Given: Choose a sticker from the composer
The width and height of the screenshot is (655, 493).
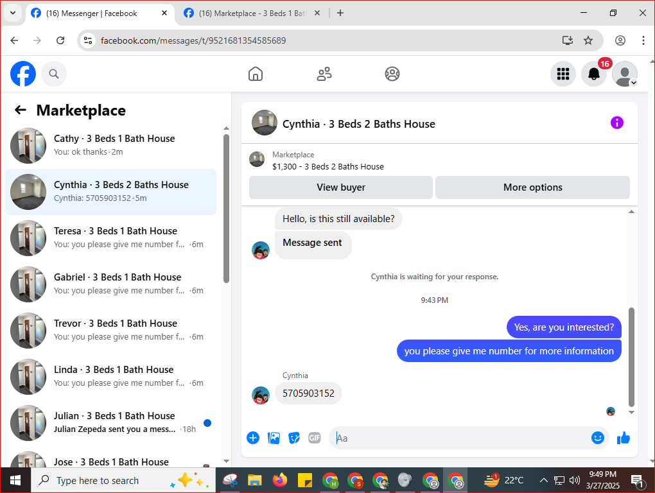Looking at the screenshot, I should [294, 438].
